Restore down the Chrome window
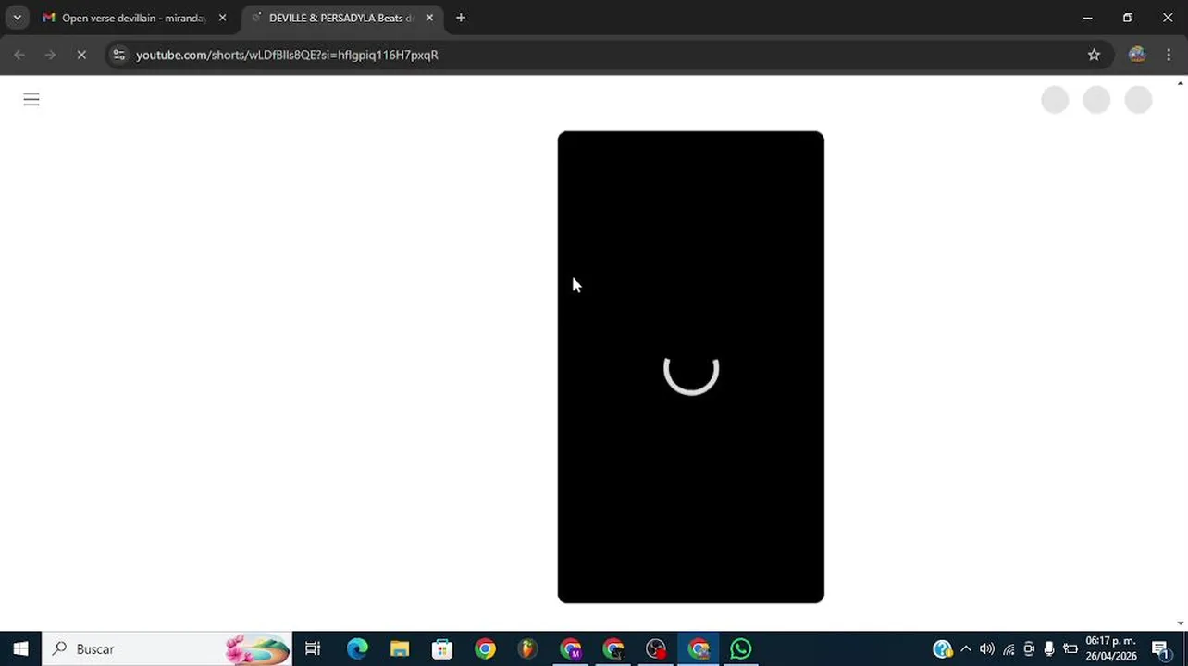 click(1128, 18)
